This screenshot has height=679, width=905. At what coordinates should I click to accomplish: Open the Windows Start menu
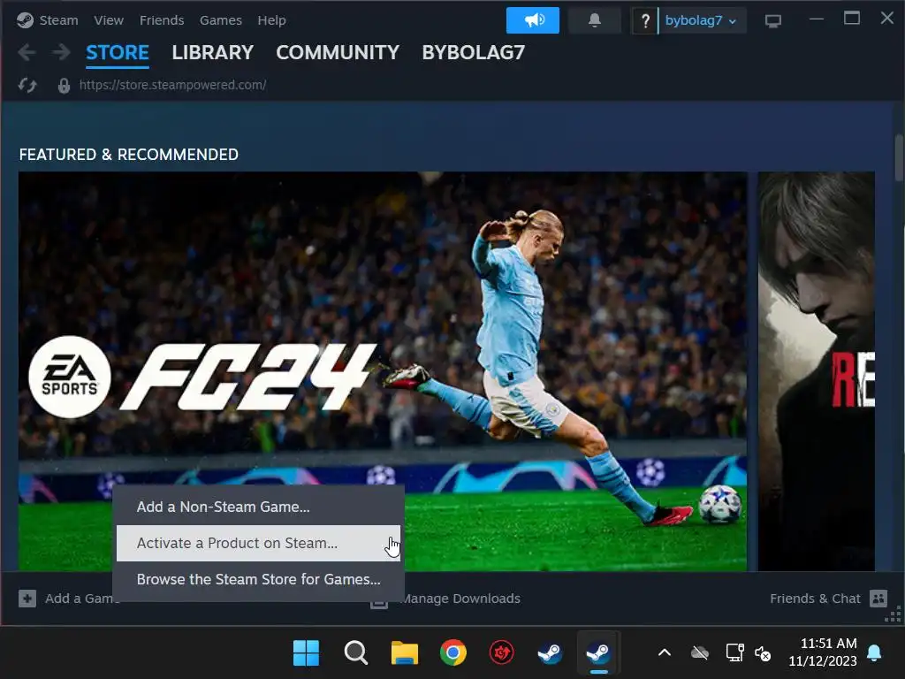pos(306,653)
